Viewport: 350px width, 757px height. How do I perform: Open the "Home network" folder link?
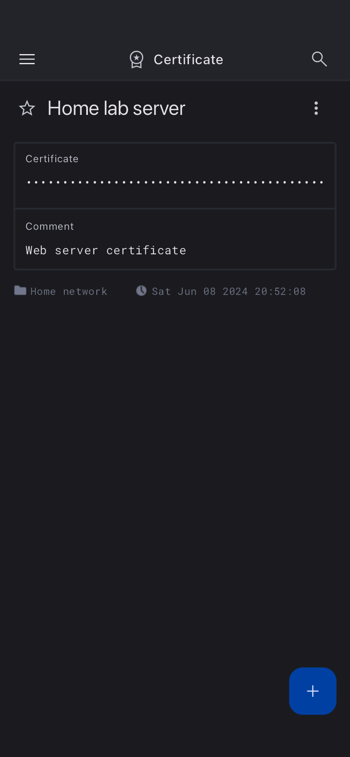tap(69, 291)
